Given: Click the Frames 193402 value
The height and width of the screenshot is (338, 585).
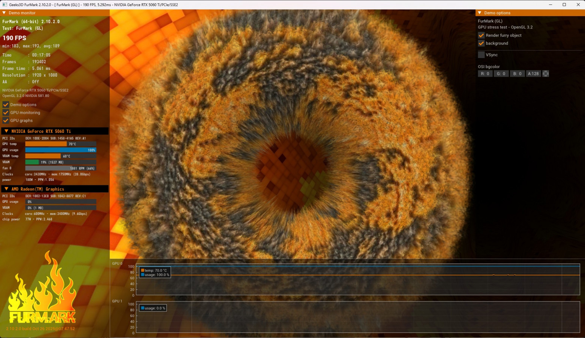Looking at the screenshot, I should coord(39,62).
